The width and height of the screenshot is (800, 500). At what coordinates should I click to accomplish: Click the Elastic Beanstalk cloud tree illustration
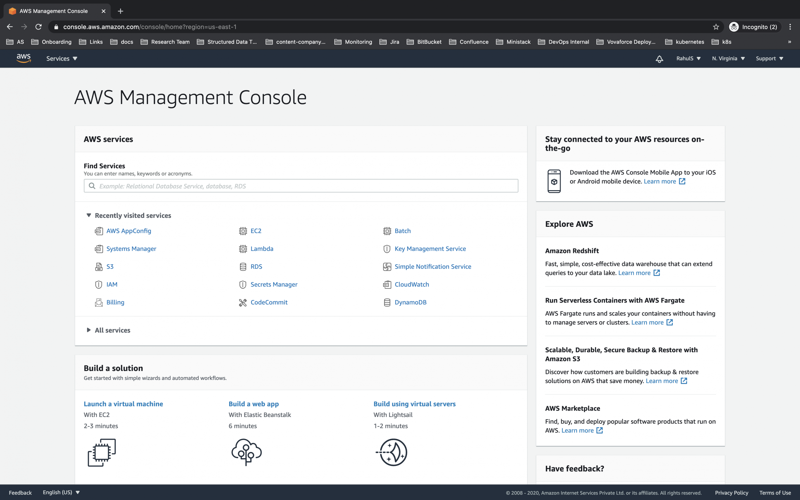[246, 452]
